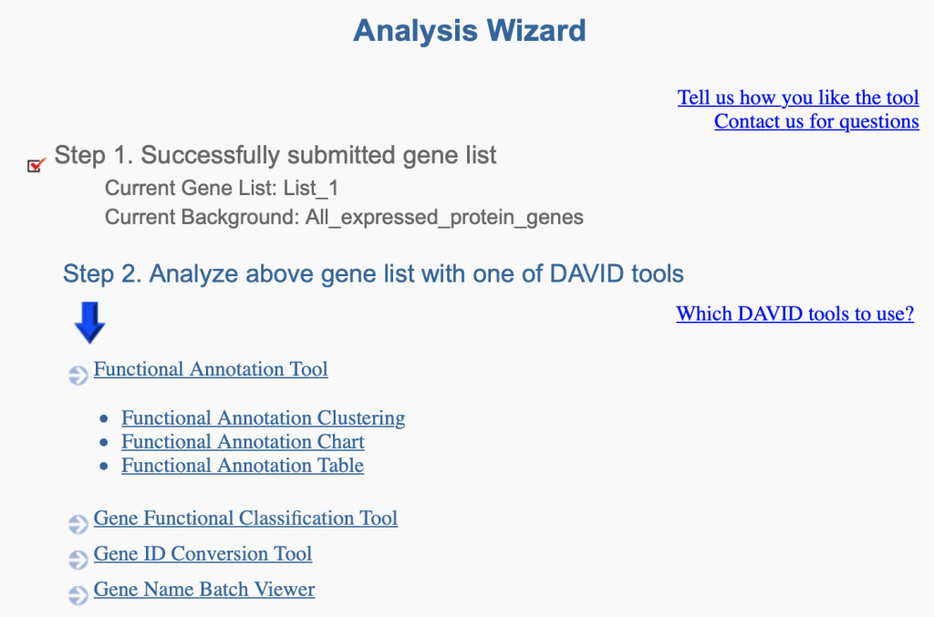Open the Gene Name Batch Viewer link

(204, 590)
